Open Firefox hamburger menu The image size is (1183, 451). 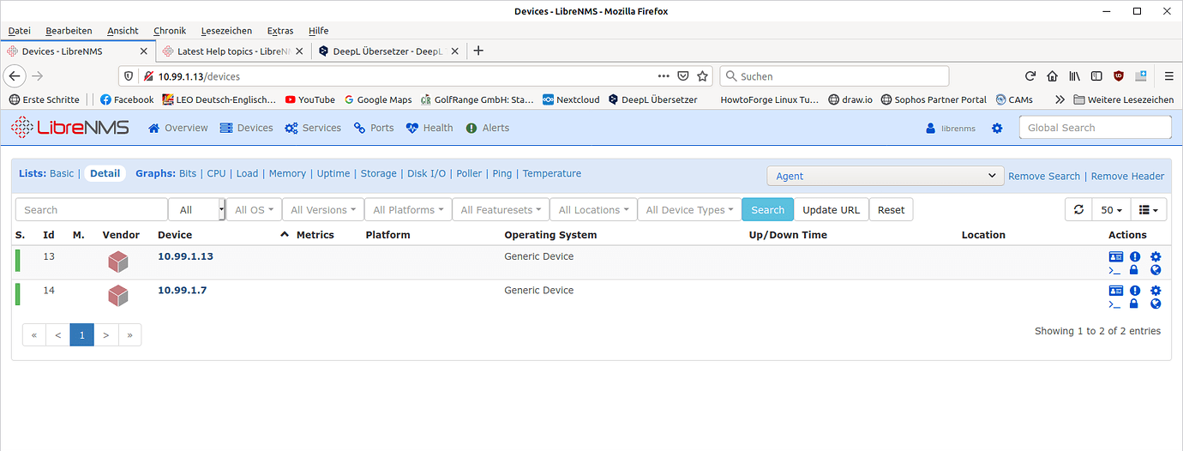1168,76
